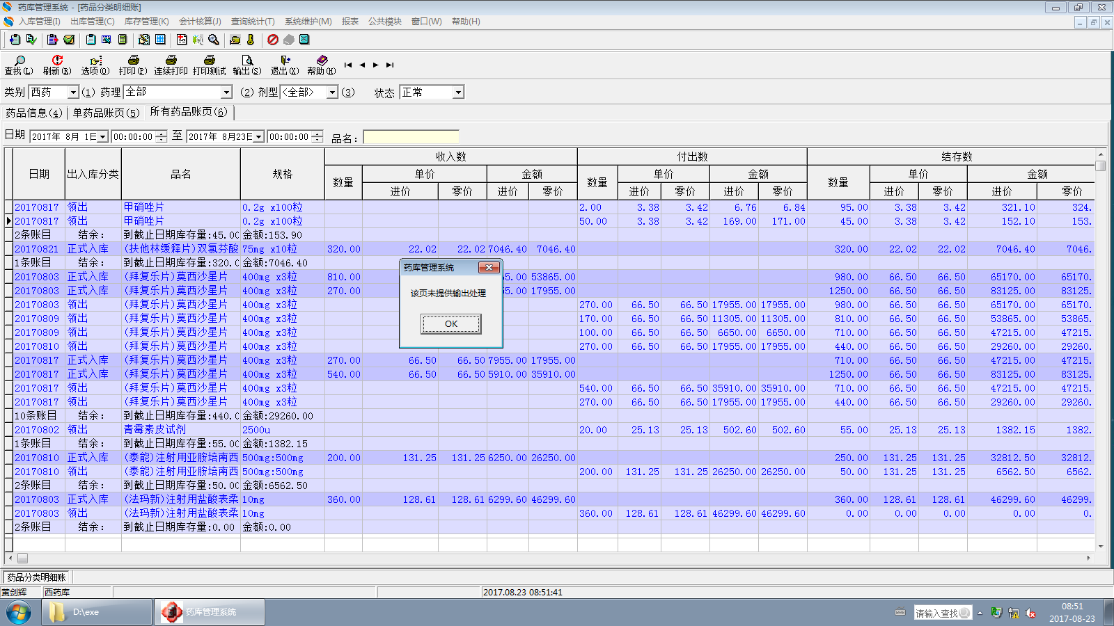This screenshot has width=1114, height=626.
Task: Click the 查找 (search) toolbar icon
Action: (19, 65)
